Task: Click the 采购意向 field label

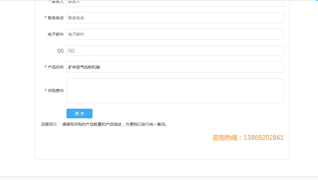Action: (x=56, y=91)
